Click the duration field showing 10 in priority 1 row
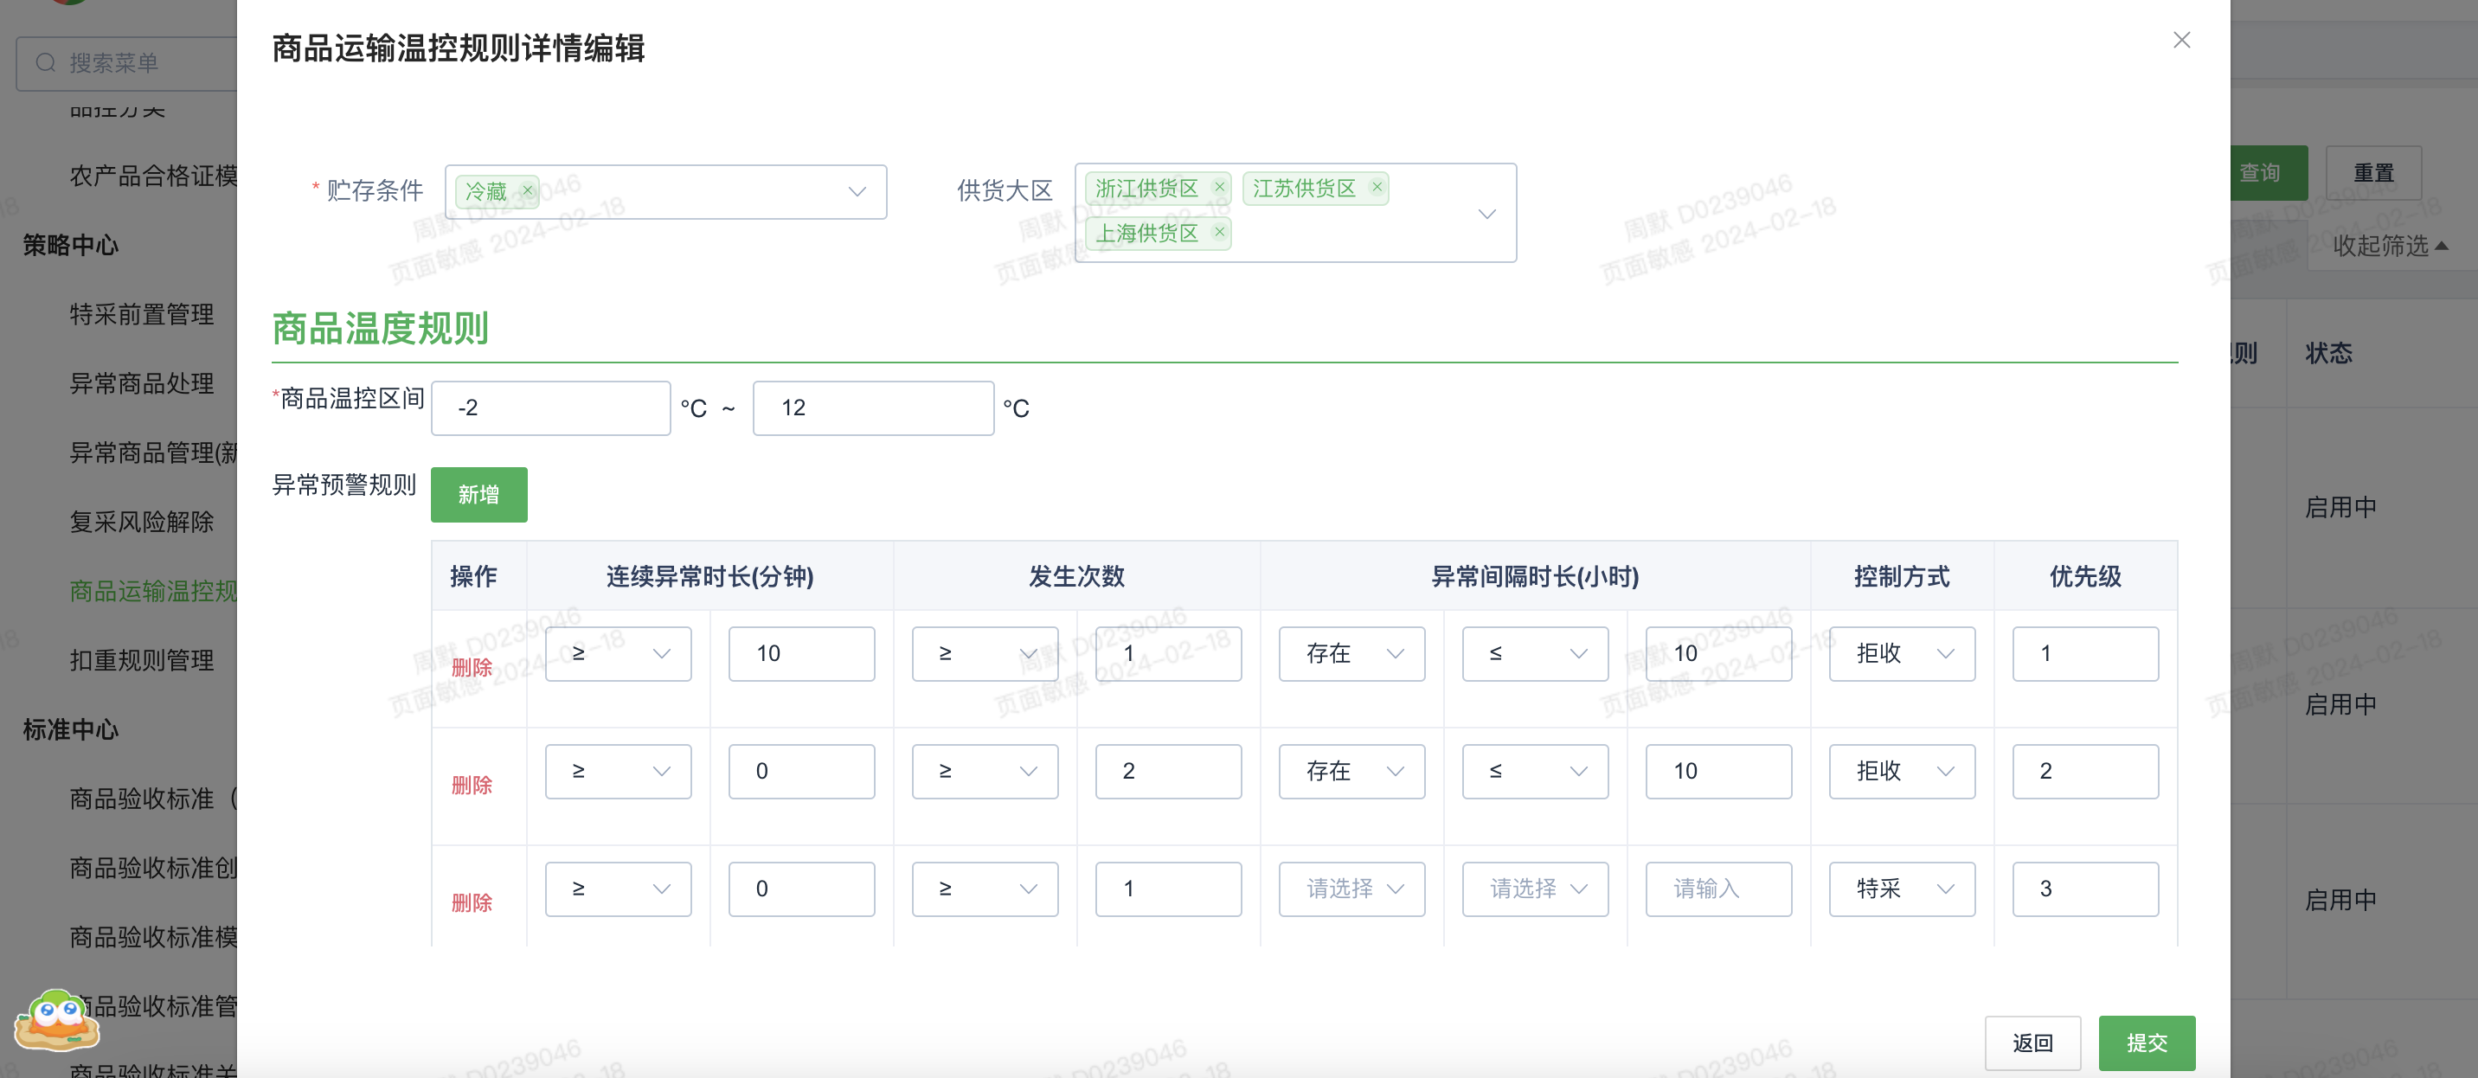 pyautogui.click(x=801, y=654)
